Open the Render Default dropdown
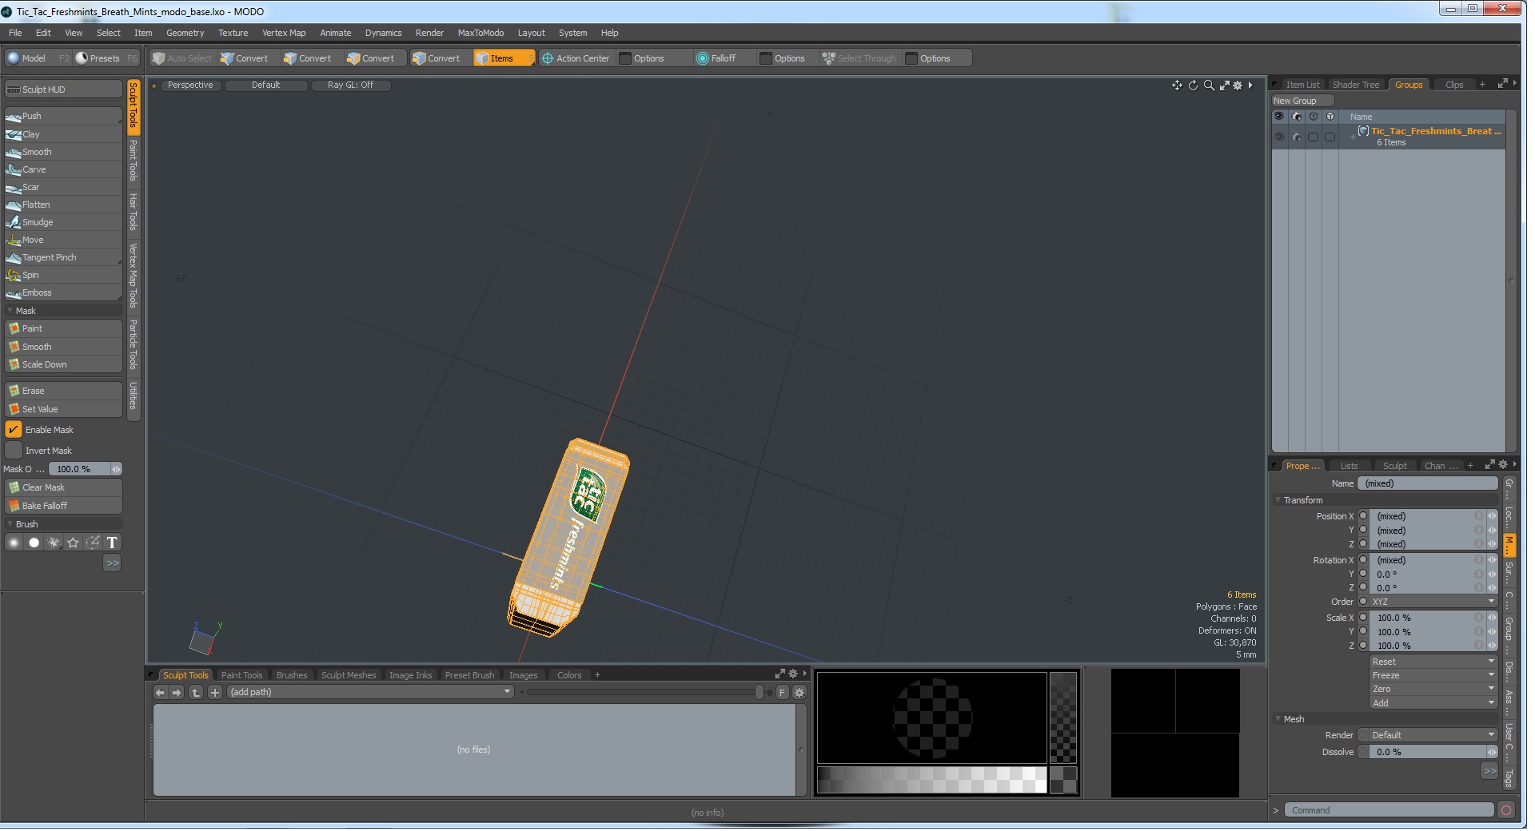The image size is (1535, 831). pos(1433,736)
